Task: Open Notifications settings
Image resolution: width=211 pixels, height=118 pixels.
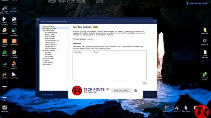Action: coord(47,64)
